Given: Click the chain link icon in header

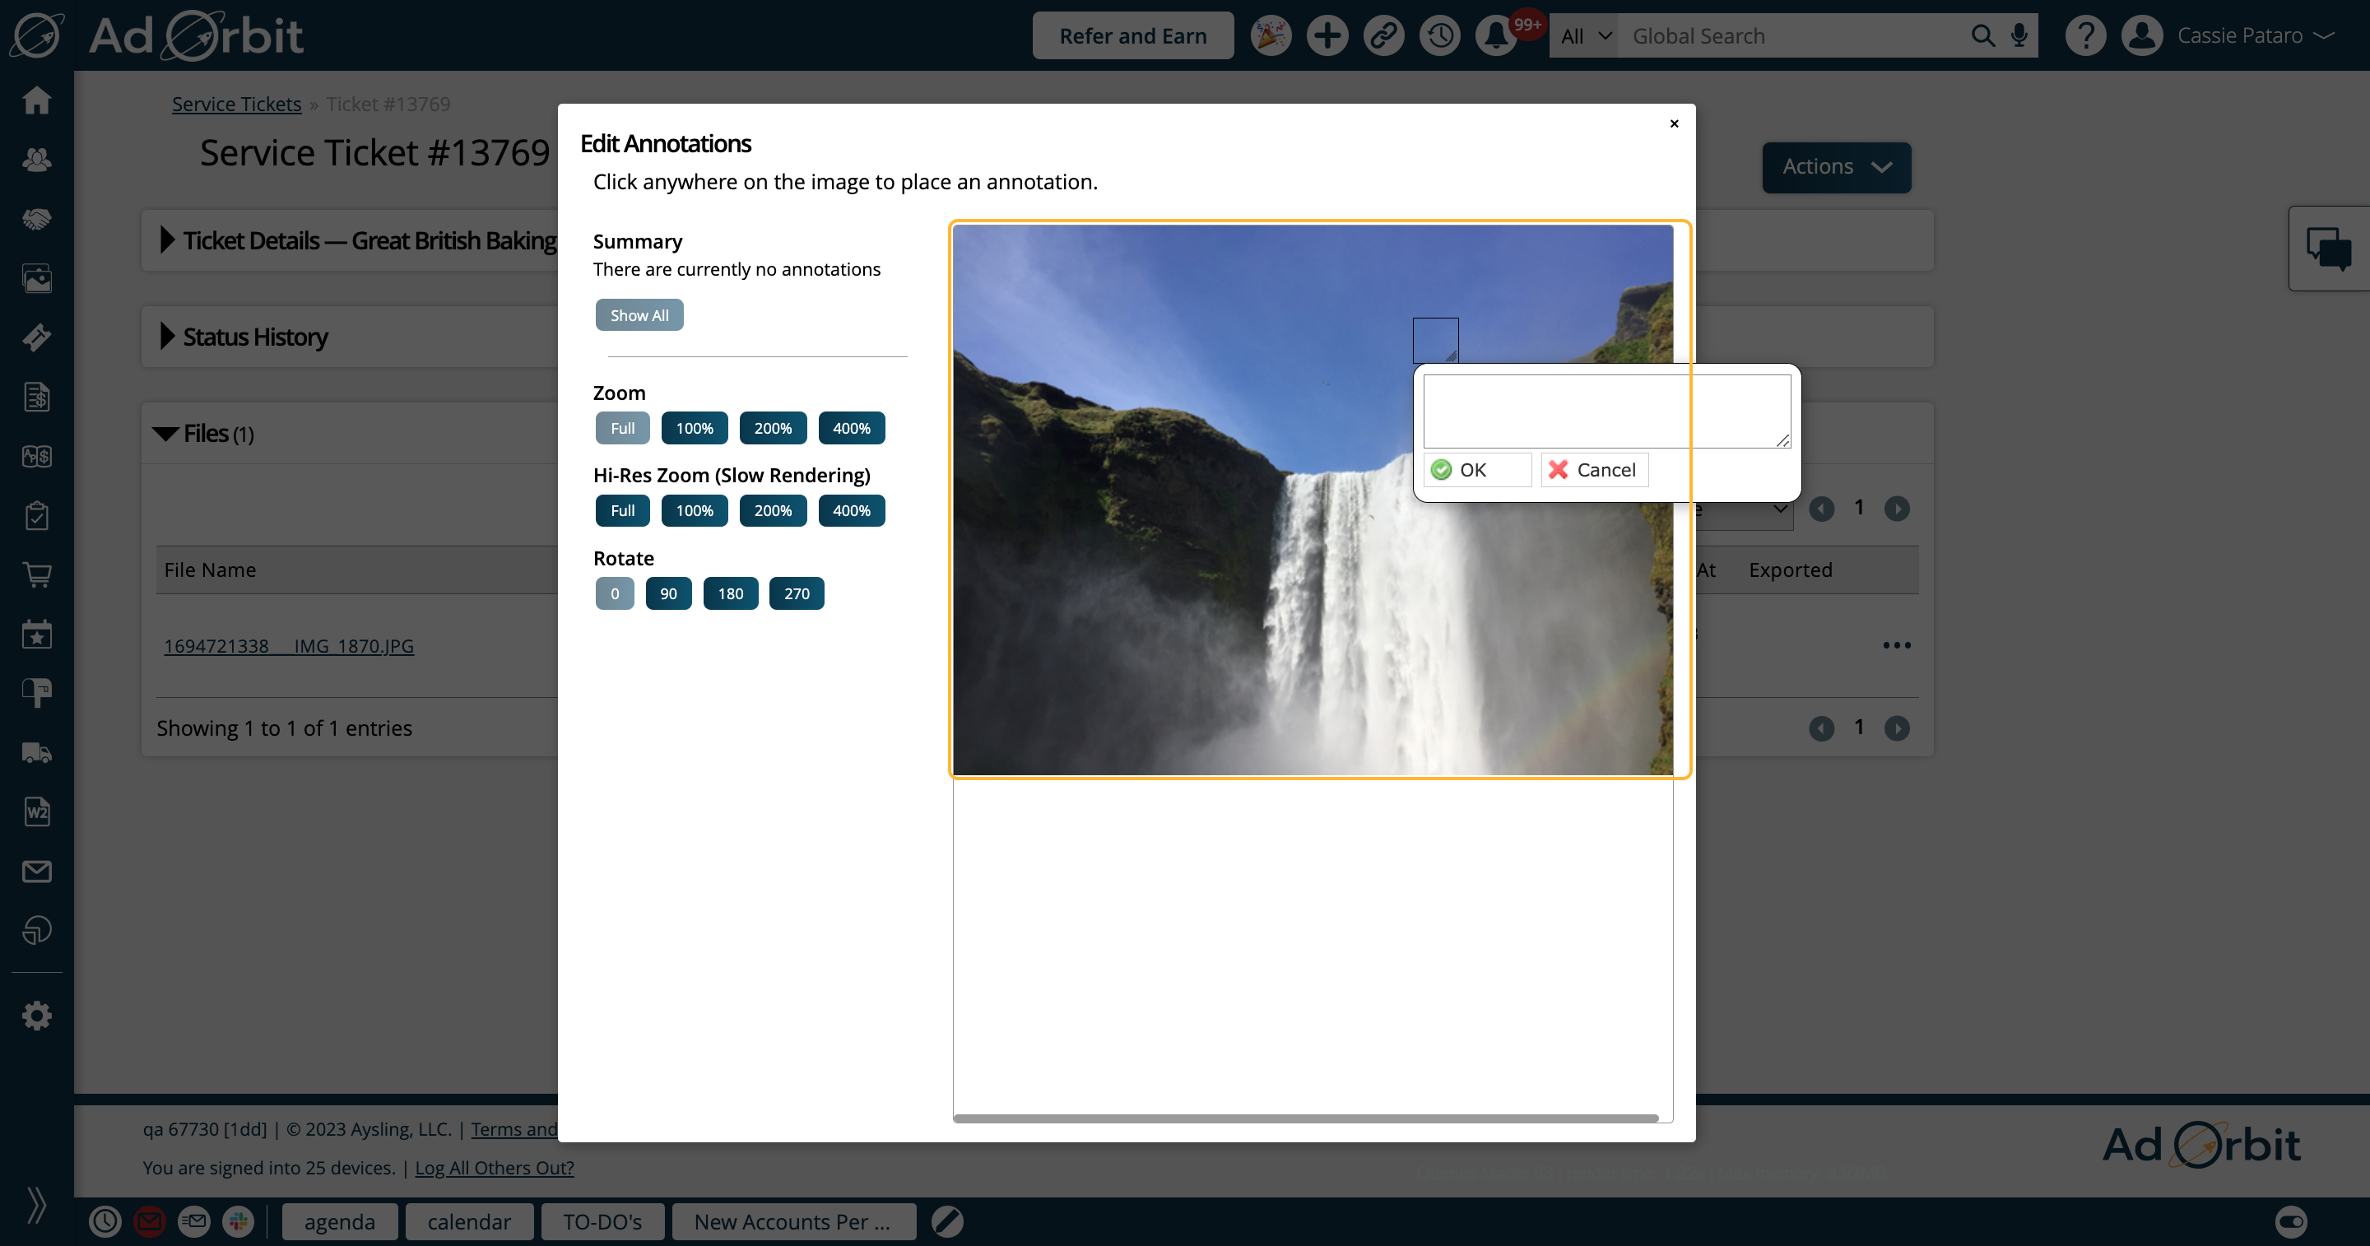Looking at the screenshot, I should 1383,36.
